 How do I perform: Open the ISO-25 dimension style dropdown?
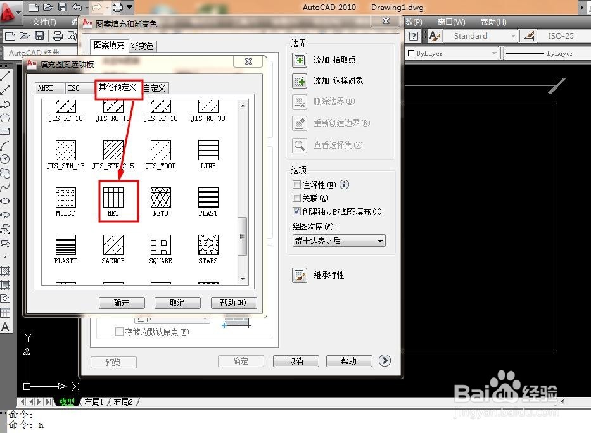click(x=564, y=36)
